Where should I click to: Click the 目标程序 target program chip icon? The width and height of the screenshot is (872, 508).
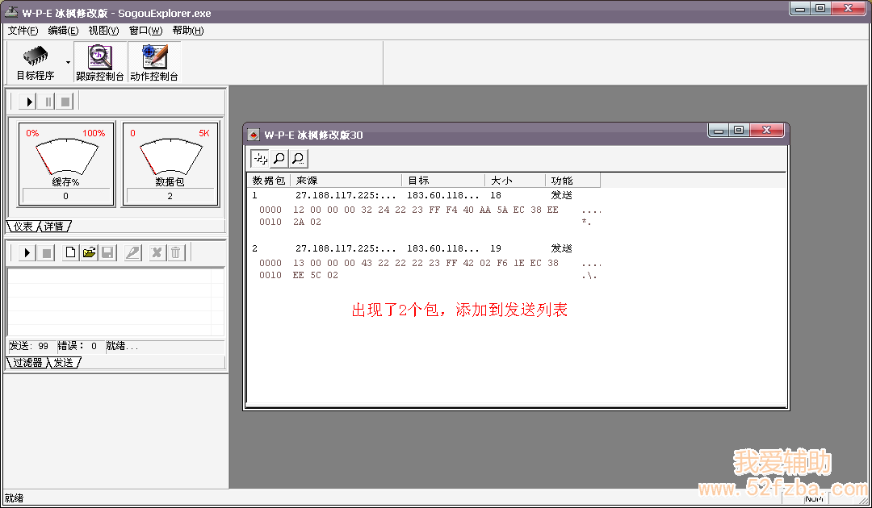[35, 57]
